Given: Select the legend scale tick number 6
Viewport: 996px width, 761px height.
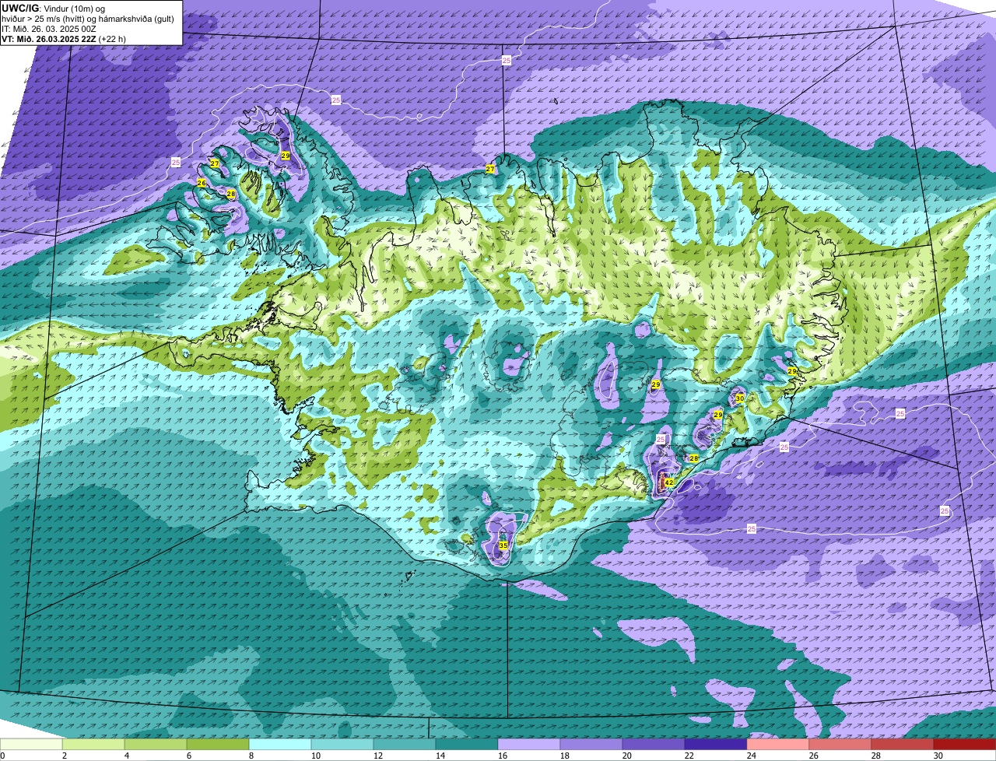Looking at the screenshot, I should click(x=188, y=756).
